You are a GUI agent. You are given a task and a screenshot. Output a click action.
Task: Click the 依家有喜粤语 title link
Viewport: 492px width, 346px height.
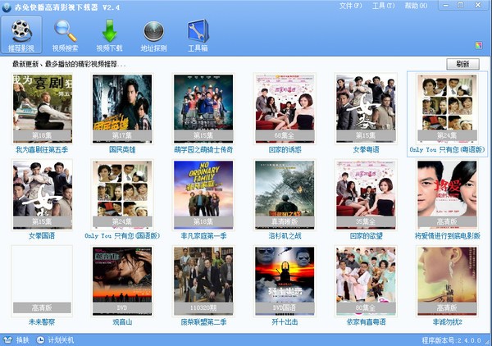pos(366,322)
